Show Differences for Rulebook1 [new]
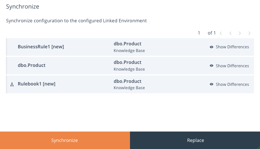This screenshot has height=149, width=260. [x=232, y=84]
